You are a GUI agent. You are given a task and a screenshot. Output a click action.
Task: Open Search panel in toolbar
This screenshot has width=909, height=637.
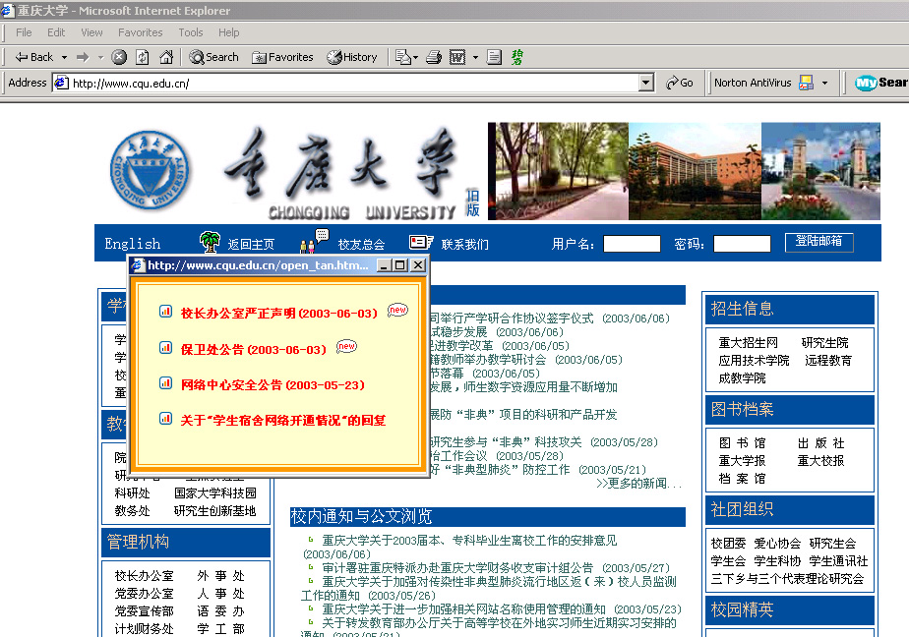[213, 57]
